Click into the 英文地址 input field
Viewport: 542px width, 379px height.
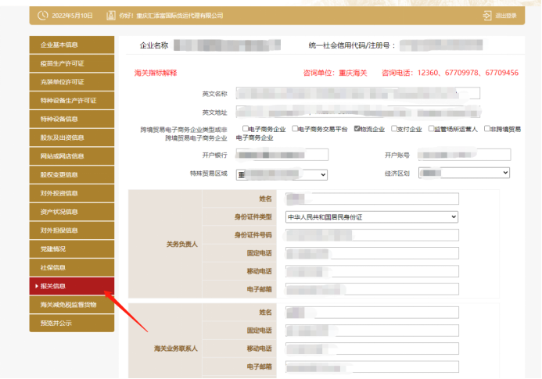[x=358, y=112]
